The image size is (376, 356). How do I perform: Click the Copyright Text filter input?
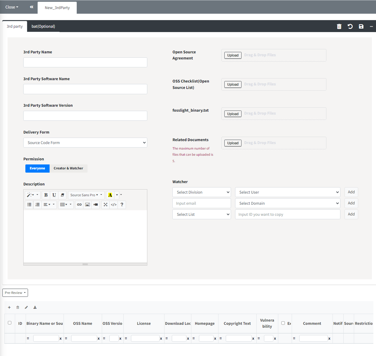tap(239, 338)
